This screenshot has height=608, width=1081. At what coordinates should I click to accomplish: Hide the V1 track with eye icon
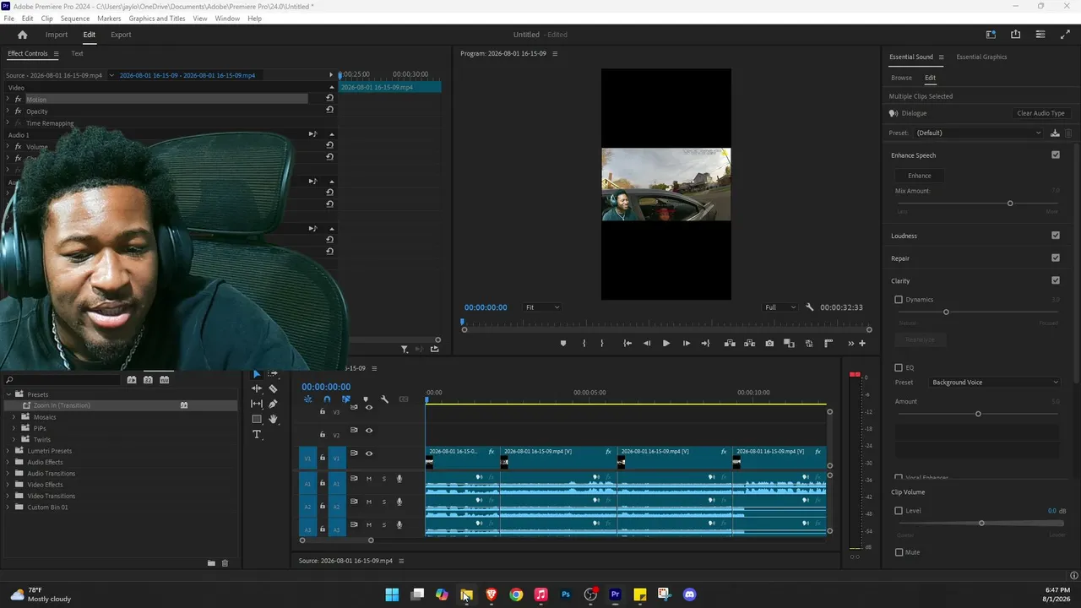click(369, 453)
